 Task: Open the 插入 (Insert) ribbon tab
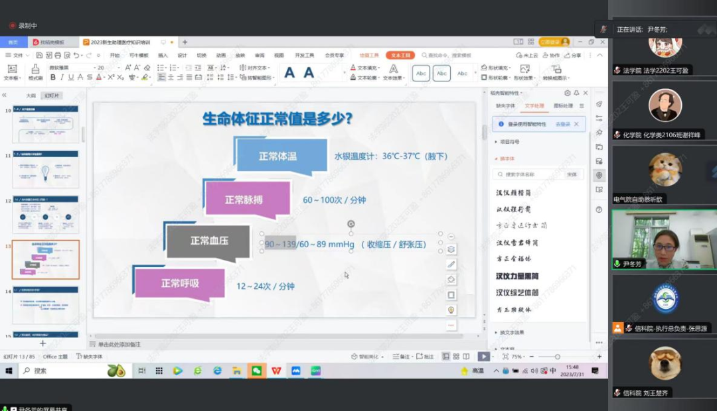[163, 56]
